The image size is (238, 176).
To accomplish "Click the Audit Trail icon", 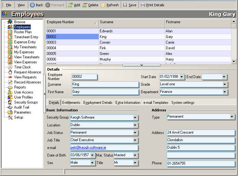I will pos(10,107).
